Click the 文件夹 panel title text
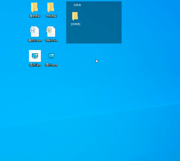The width and height of the screenshot is (180, 161). (77, 5)
